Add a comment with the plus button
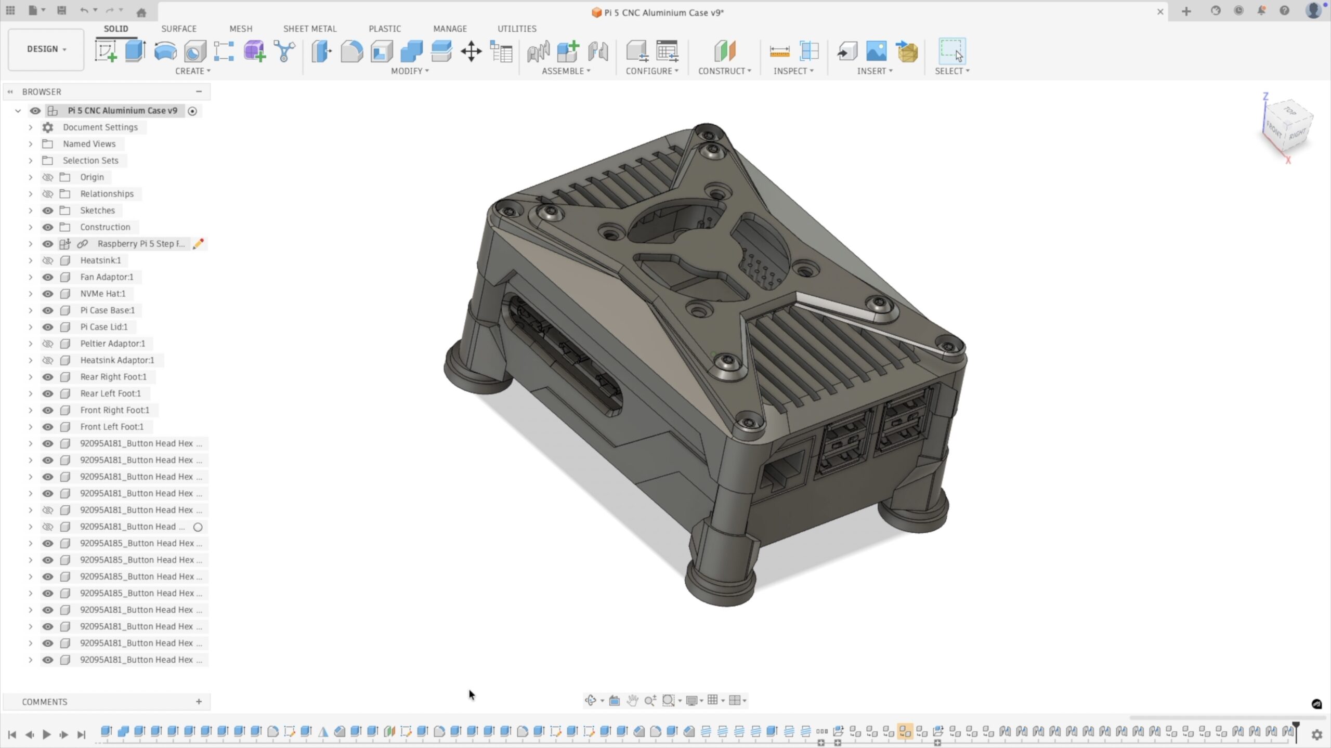 point(199,702)
